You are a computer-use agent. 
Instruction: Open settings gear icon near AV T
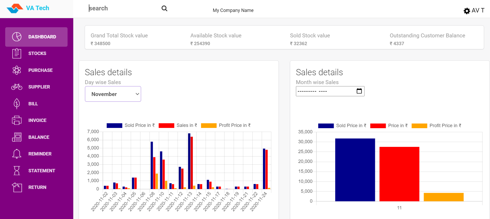467,11
